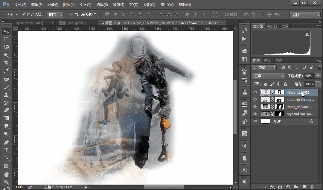This screenshot has width=323, height=190.
Task: Select the Eyedropper tool
Action: click(6, 71)
